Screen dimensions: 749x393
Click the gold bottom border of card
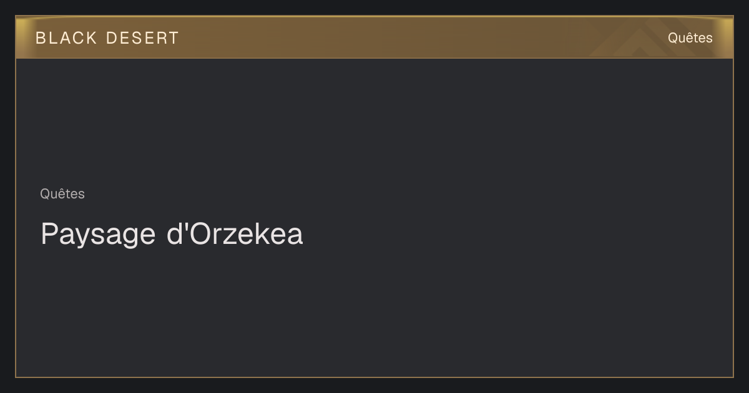pyautogui.click(x=374, y=377)
